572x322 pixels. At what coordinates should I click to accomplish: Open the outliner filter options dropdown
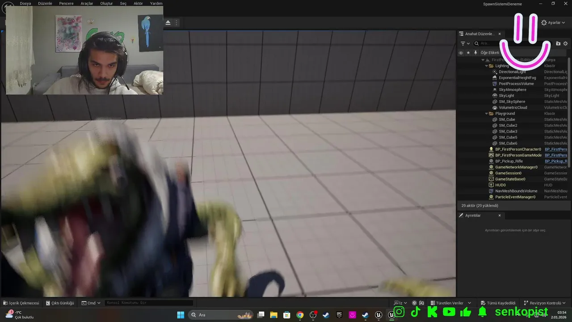click(x=465, y=43)
